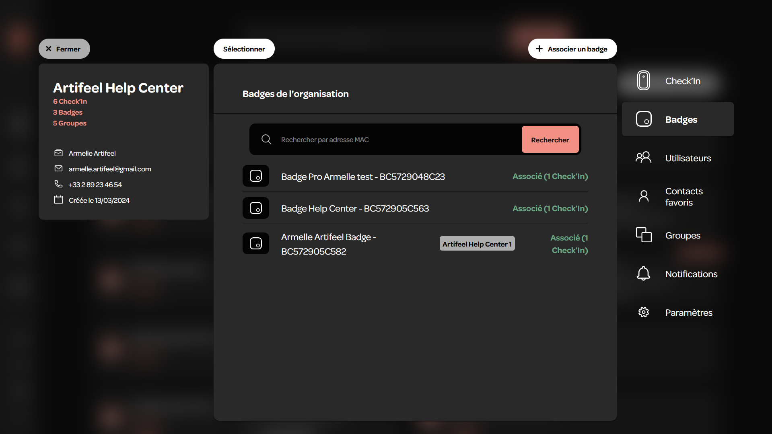772x434 pixels.
Task: Select the Badges sidebar icon
Action: click(644, 119)
